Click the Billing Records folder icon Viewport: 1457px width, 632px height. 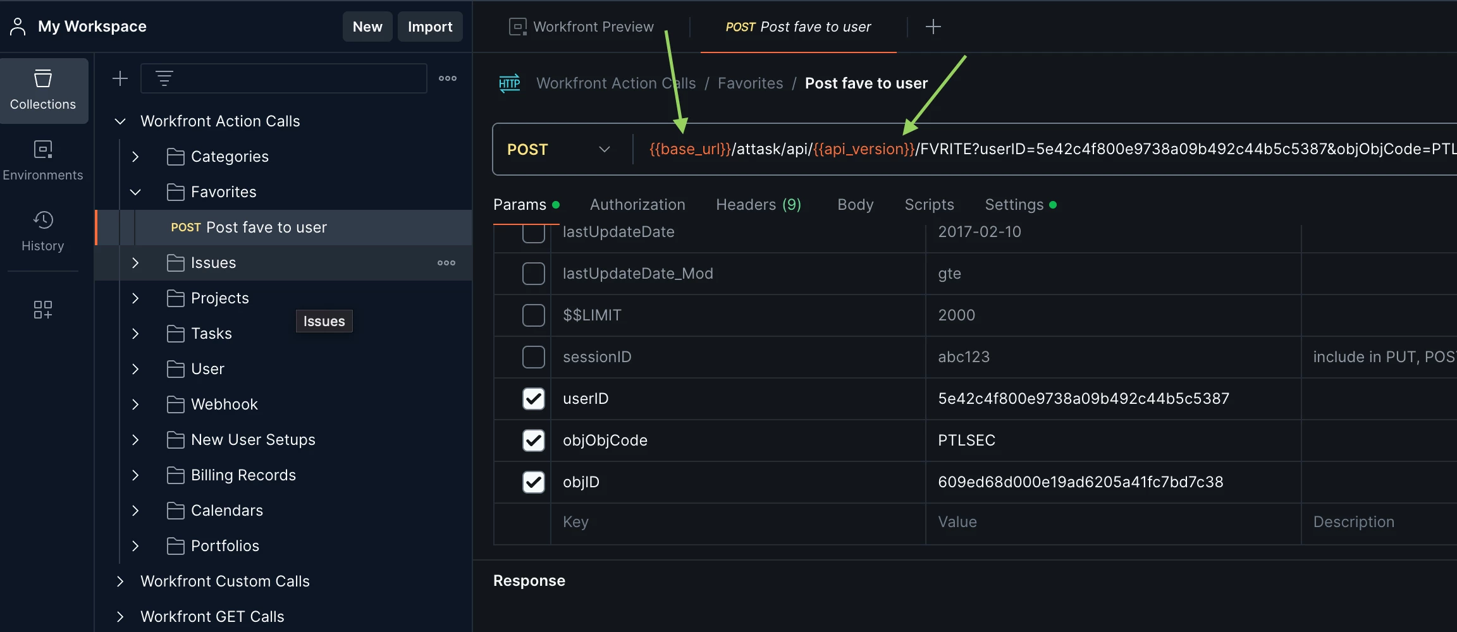pyautogui.click(x=176, y=475)
